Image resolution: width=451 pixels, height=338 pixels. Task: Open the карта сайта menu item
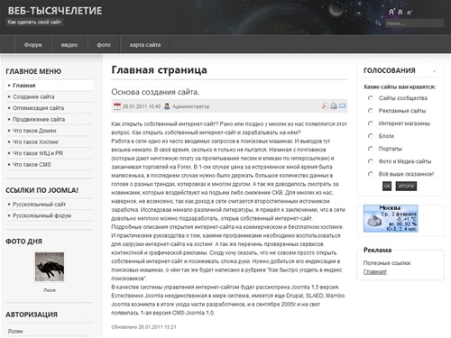pos(145,44)
